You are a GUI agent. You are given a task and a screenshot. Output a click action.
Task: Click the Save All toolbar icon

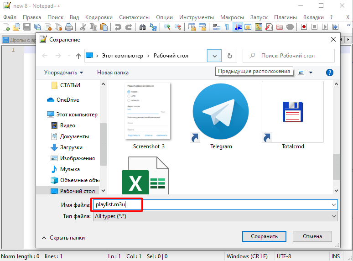tap(37, 27)
